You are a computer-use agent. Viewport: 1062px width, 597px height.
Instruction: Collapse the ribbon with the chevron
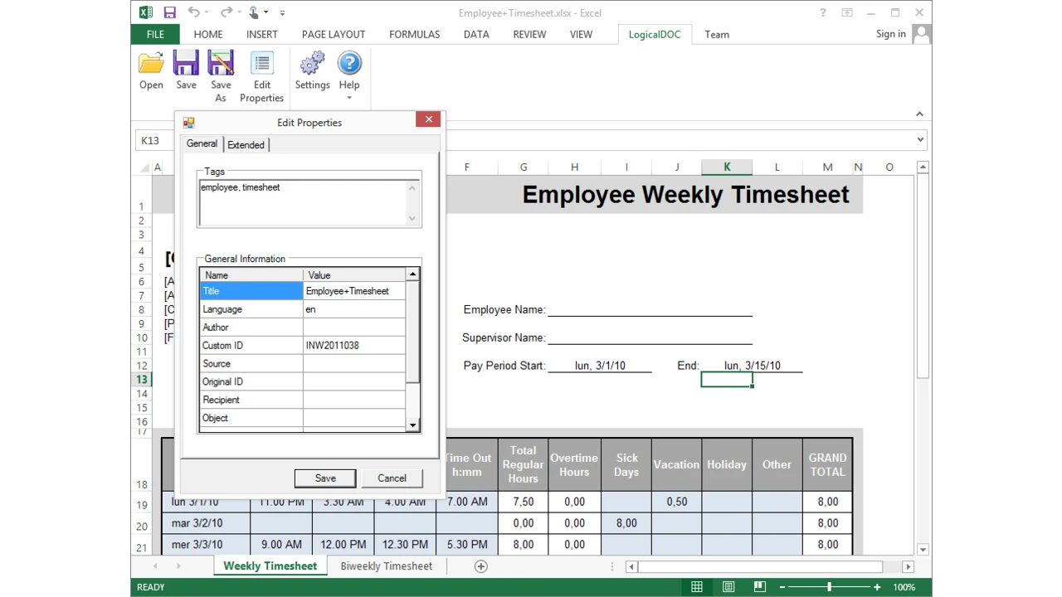pyautogui.click(x=919, y=114)
